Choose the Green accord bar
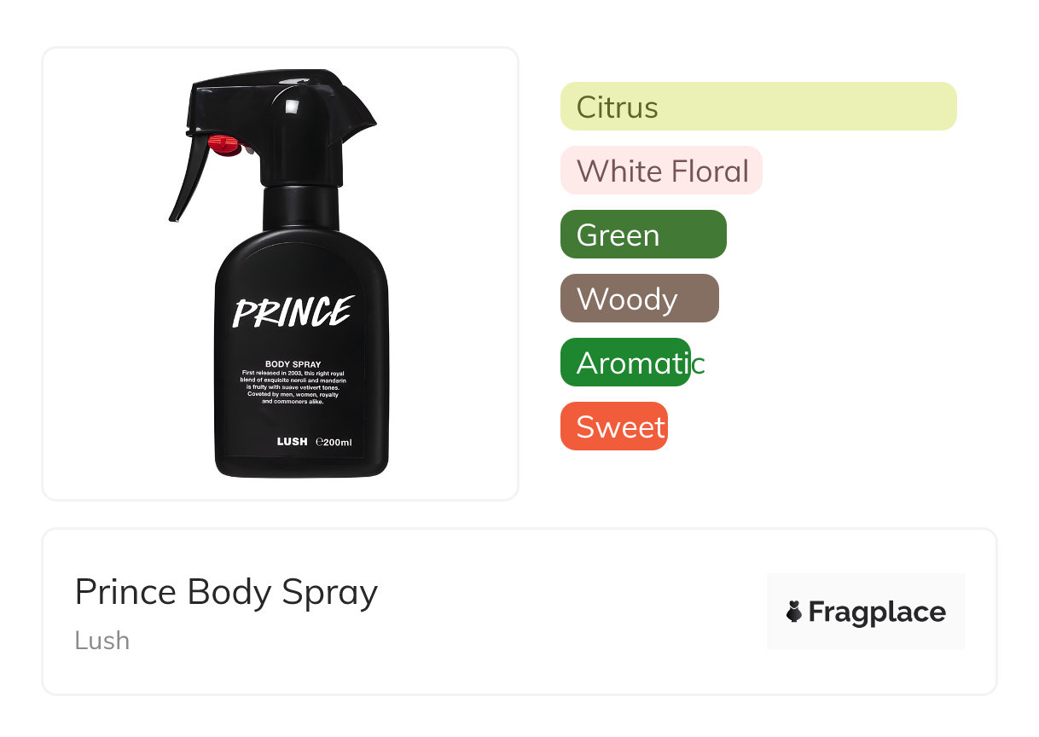The image size is (1039, 737). tap(642, 235)
